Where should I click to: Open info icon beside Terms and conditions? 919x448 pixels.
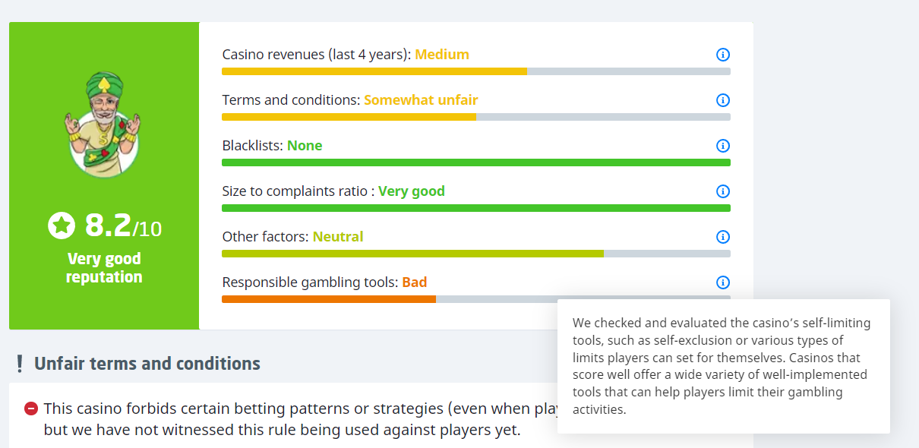pyautogui.click(x=723, y=100)
